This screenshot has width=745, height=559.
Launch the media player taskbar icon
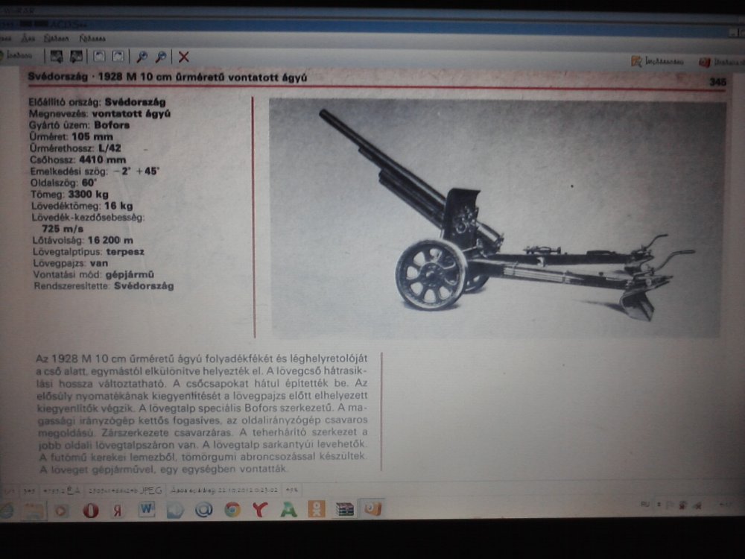click(x=61, y=511)
